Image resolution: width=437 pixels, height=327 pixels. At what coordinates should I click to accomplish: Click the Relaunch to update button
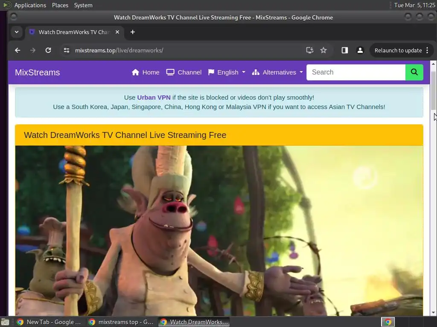(398, 50)
